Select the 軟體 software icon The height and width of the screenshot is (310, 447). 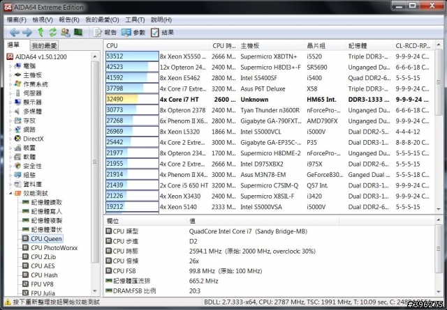(17, 157)
